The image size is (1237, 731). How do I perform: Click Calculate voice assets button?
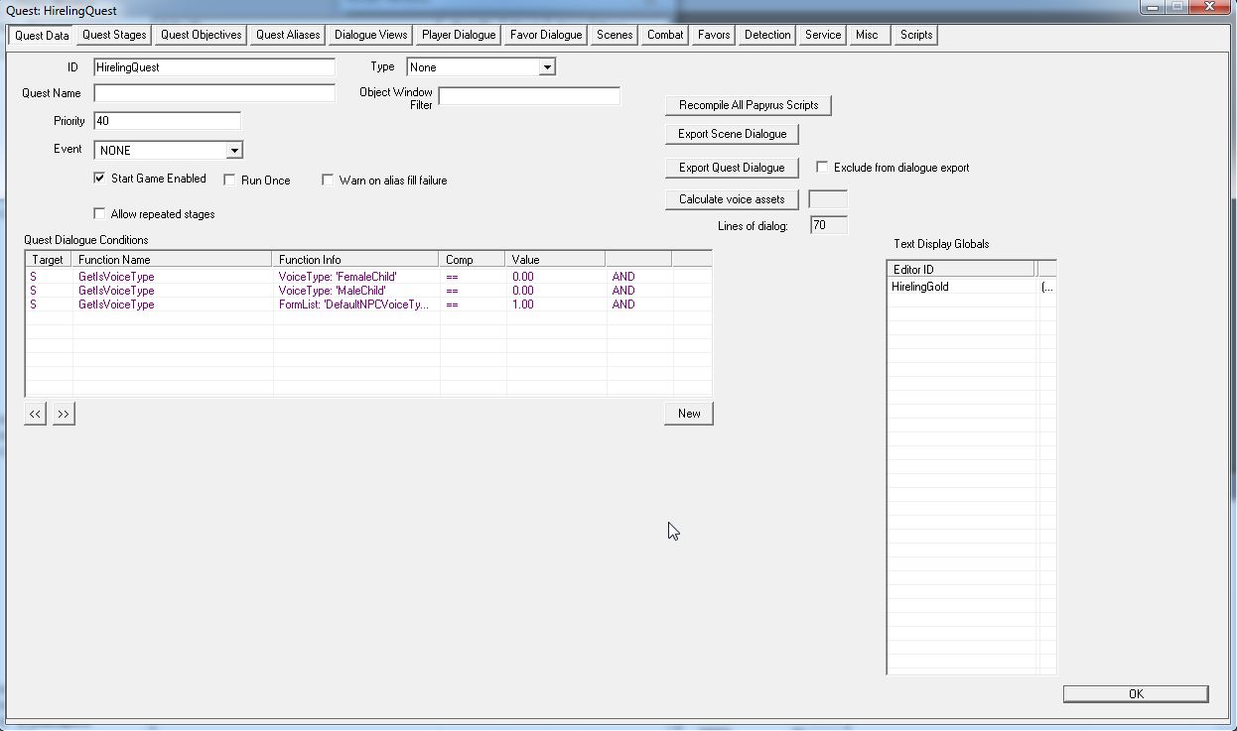(x=732, y=199)
